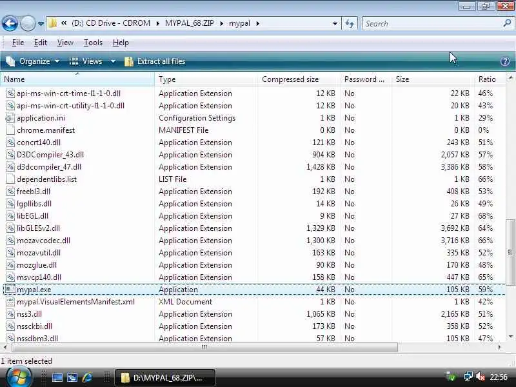Select api-ms-win-crt-time-l1-1-0.dll file icon

[x=10, y=94]
